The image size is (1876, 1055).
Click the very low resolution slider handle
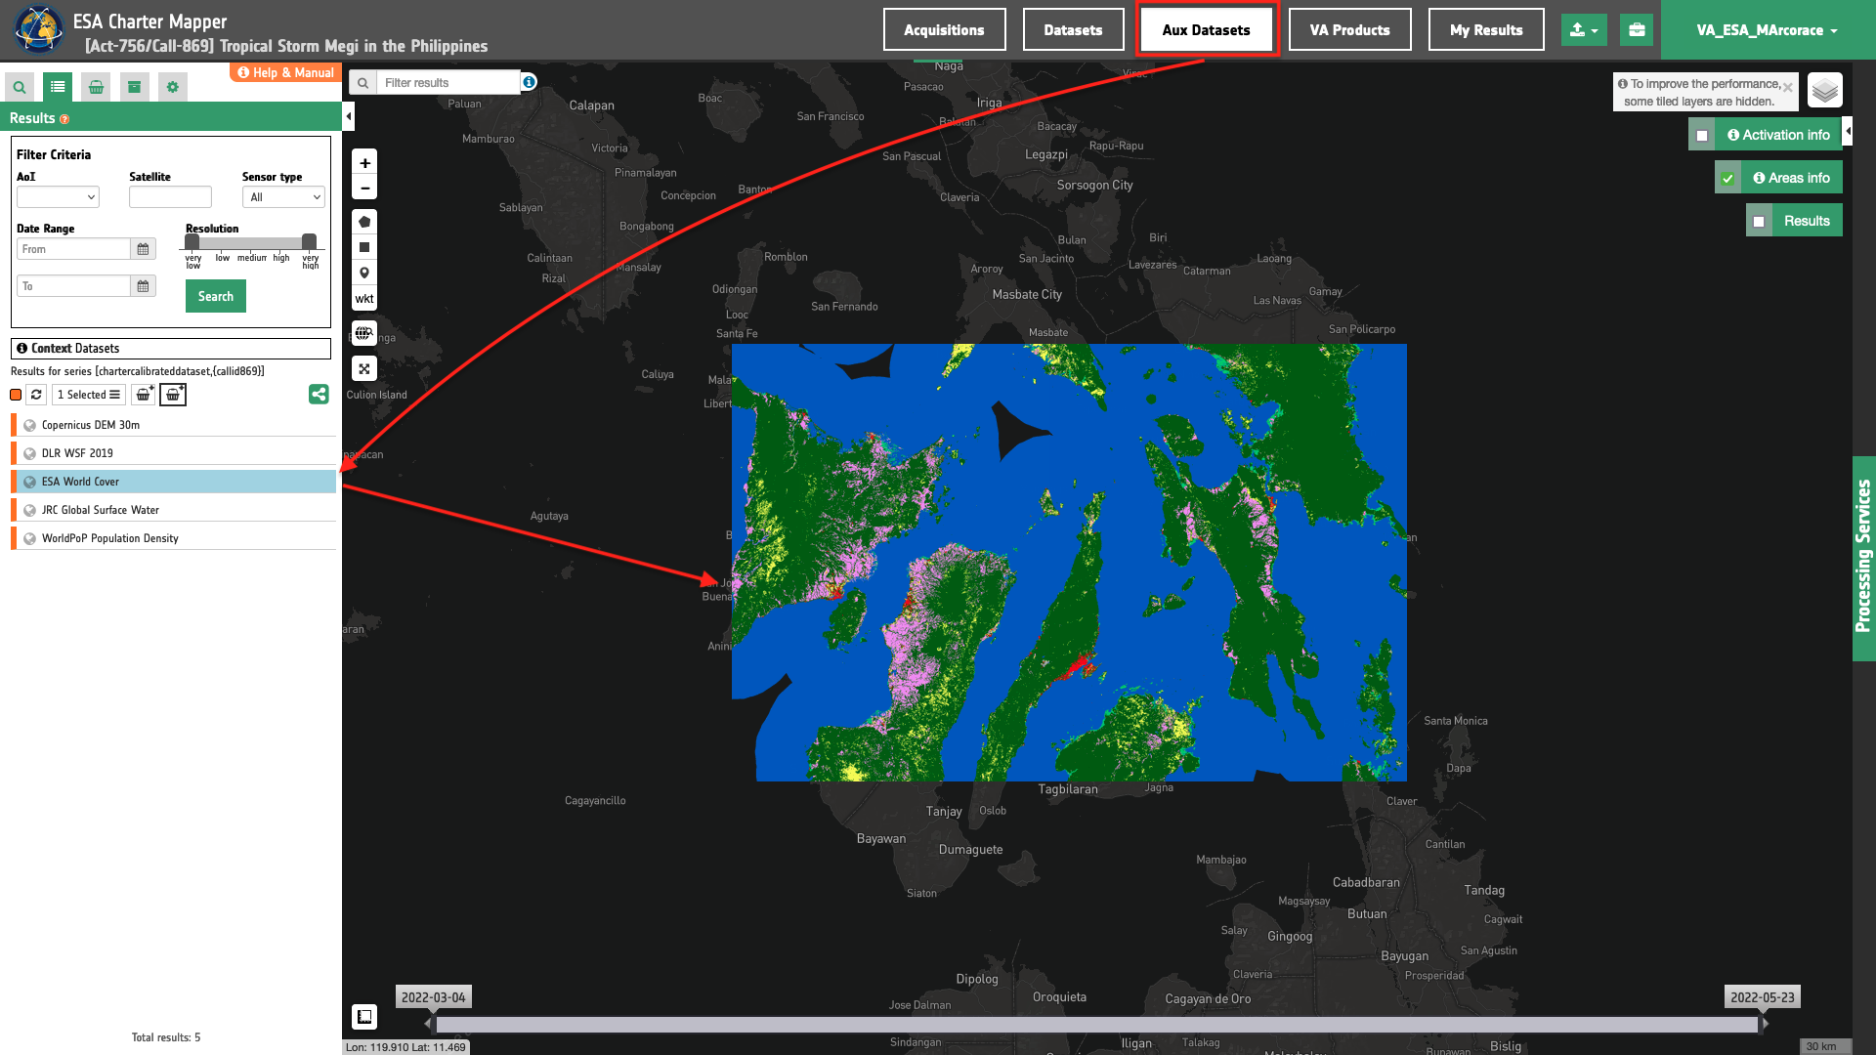coord(192,241)
